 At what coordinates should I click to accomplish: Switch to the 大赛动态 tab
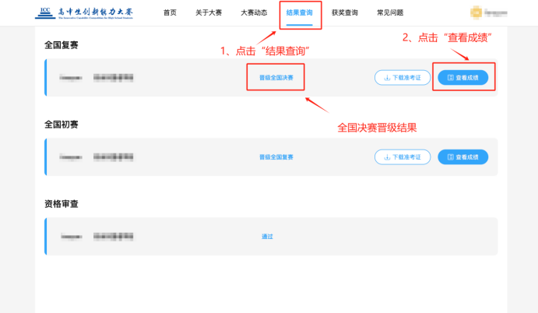[254, 13]
